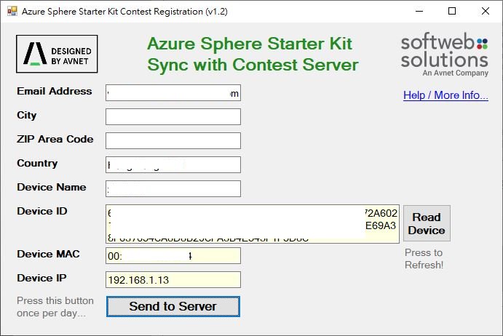Click inside the ZIP Area Code field
Viewport: 503px width, 336px height.
[173, 141]
